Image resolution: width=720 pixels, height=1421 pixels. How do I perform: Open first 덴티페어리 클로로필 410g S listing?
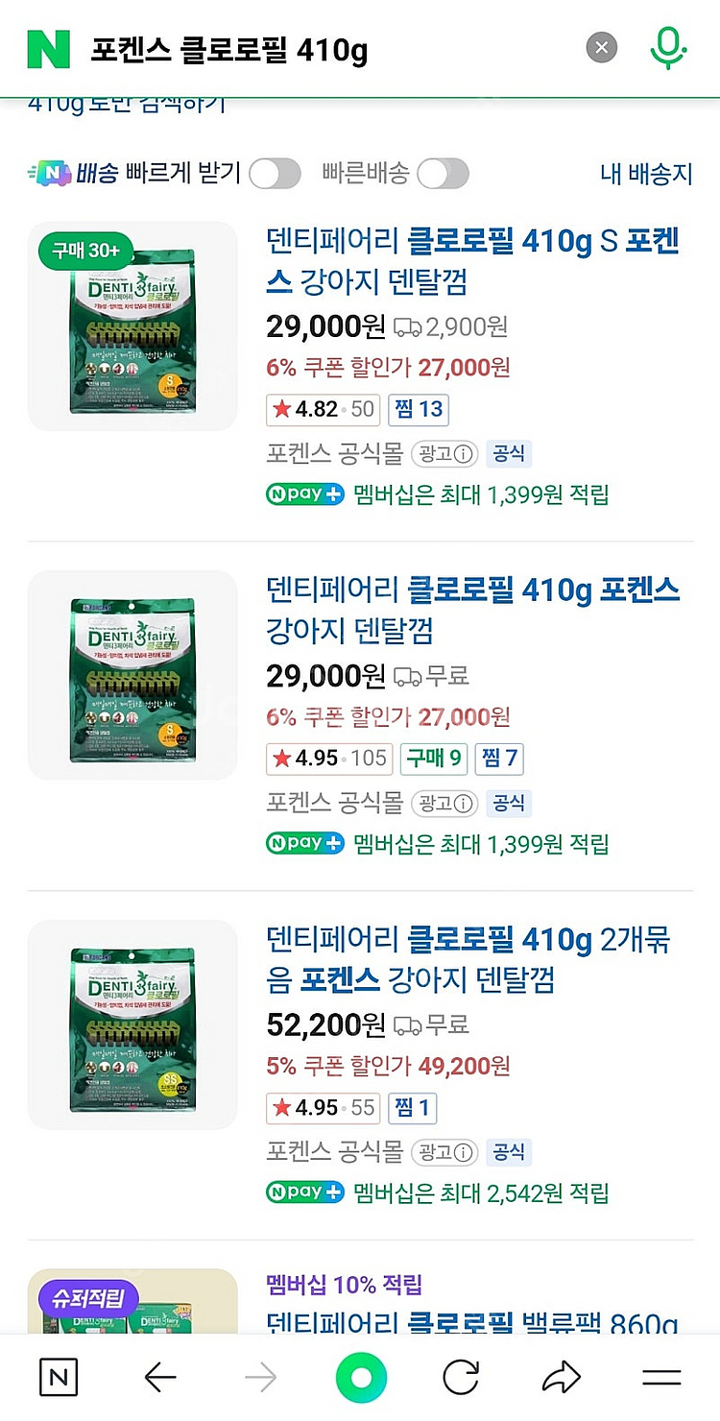tap(472, 261)
